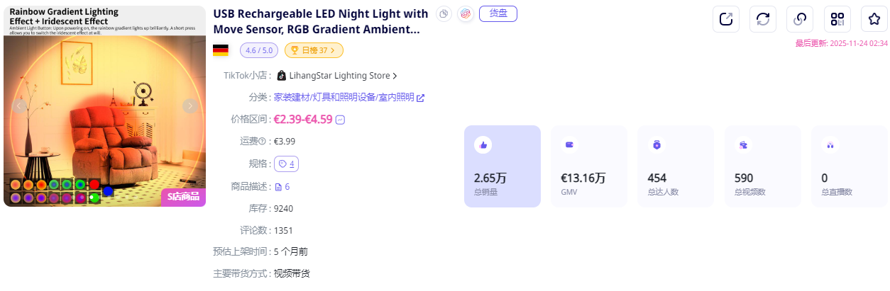Show next product image arrow
This screenshot has width=890, height=291.
(190, 106)
